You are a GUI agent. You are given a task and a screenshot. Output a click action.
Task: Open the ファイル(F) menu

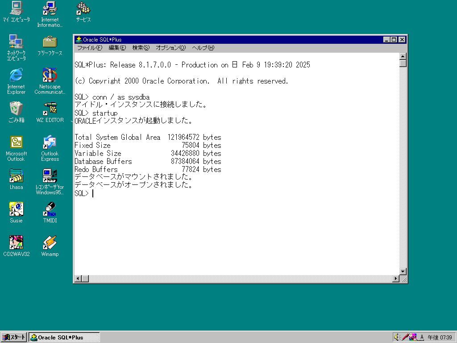90,47
